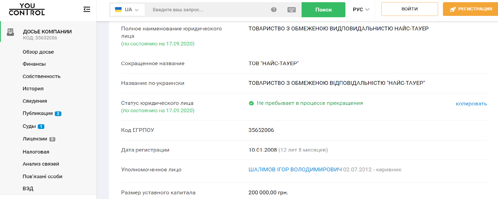Open the virtual keyboard icon

(291, 10)
